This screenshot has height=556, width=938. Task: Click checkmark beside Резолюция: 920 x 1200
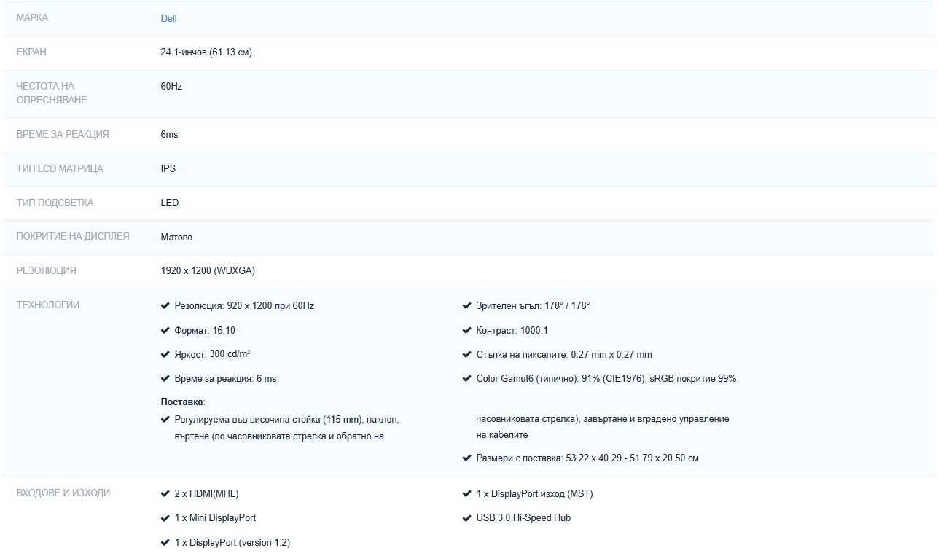pos(165,306)
